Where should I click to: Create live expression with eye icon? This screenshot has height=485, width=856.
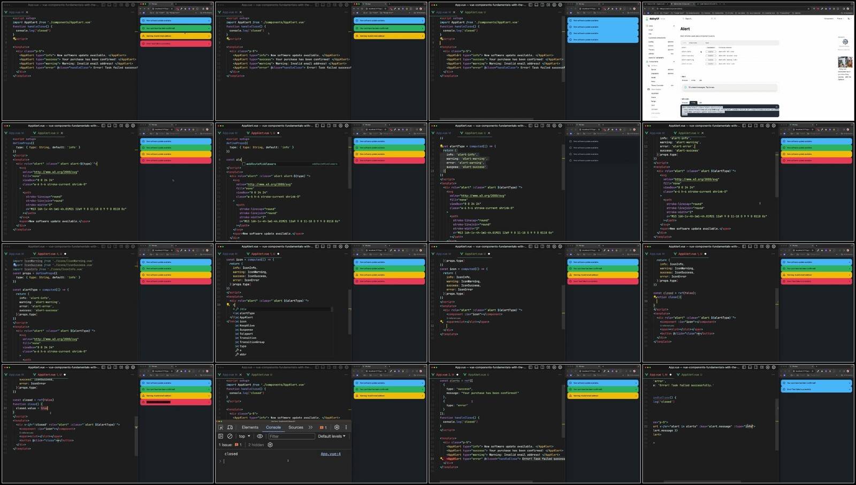(260, 436)
